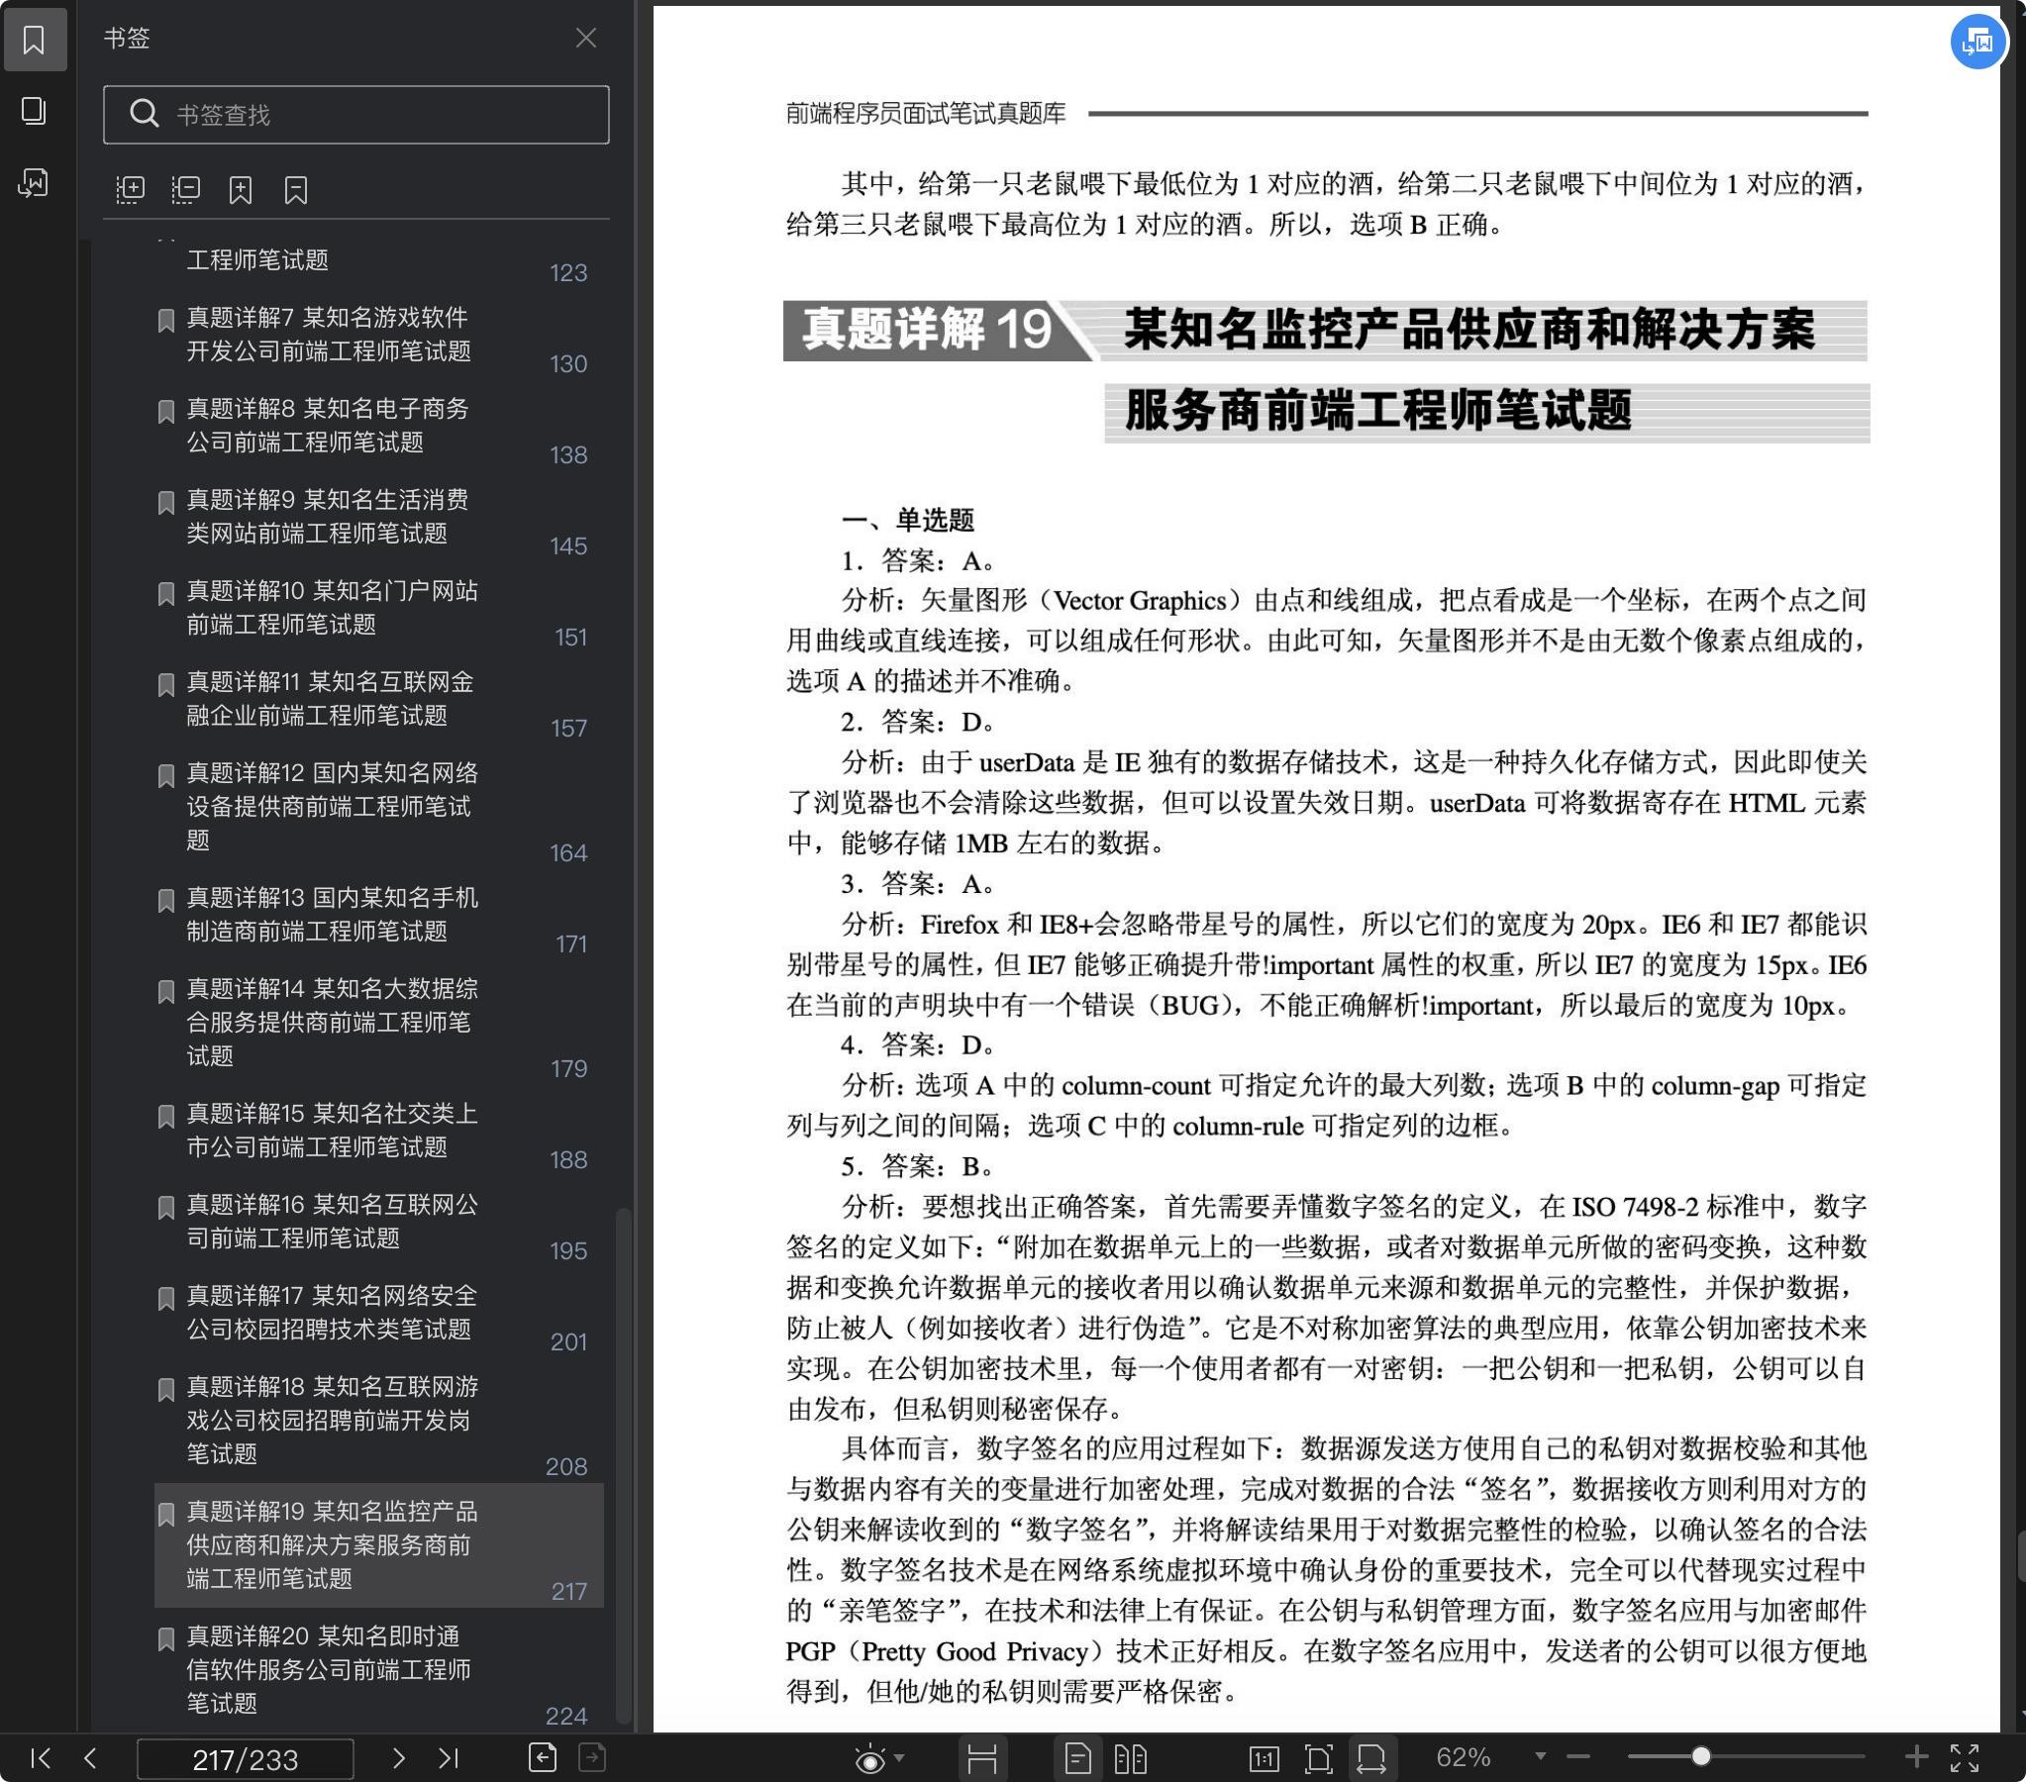Click page number 130 in bookmark list
The width and height of the screenshot is (2026, 1782).
coord(568,364)
